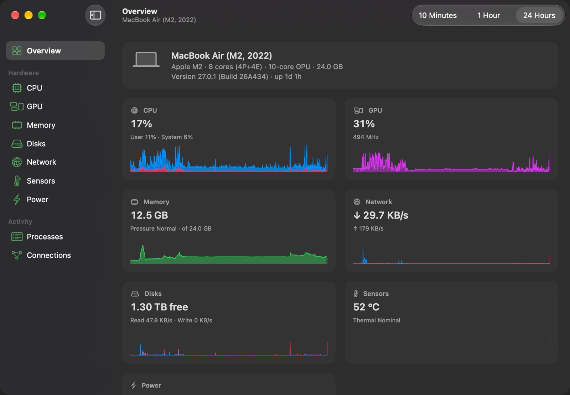Switch time range to 1 Hour
Image resolution: width=570 pixels, height=395 pixels.
tap(488, 15)
